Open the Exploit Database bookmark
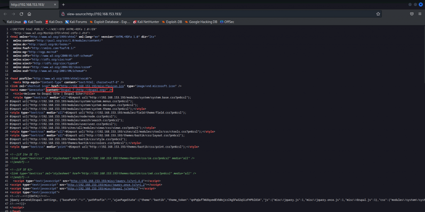This screenshot has height=212, width=425. [110, 22]
